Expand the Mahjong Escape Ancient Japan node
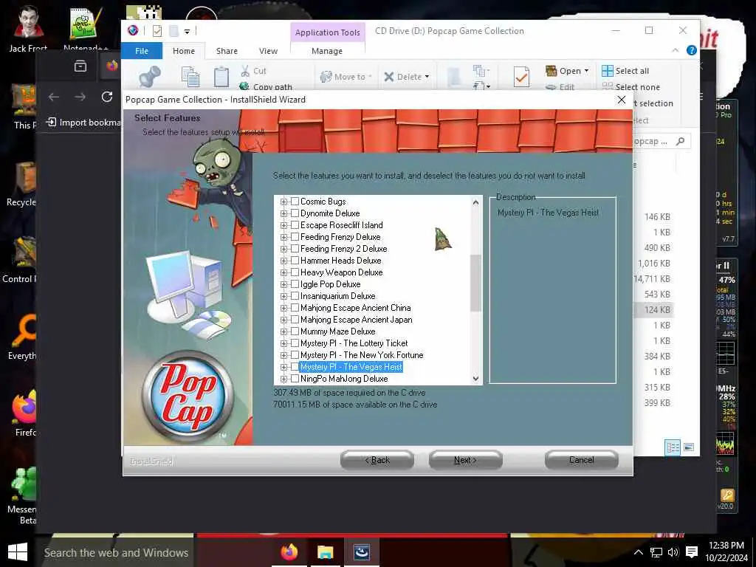756x567 pixels. [x=284, y=320]
